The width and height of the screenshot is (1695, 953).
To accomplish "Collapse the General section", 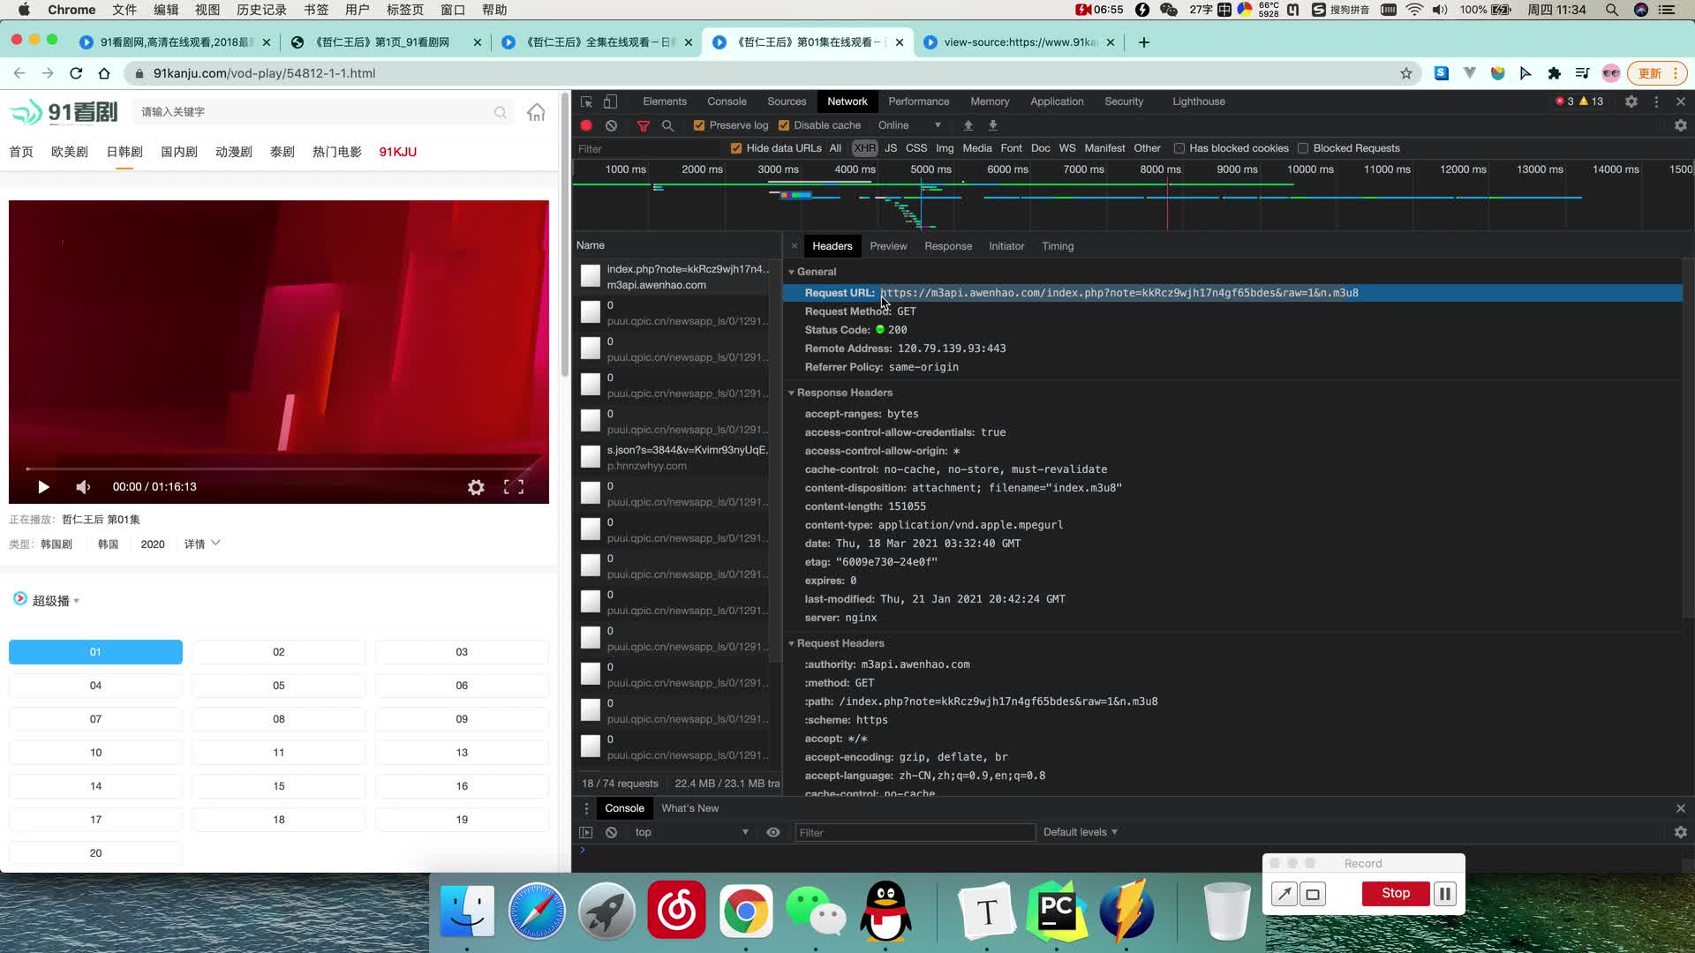I will coord(791,272).
